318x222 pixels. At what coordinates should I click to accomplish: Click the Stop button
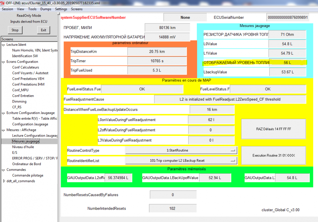pyautogui.click(x=15, y=30)
